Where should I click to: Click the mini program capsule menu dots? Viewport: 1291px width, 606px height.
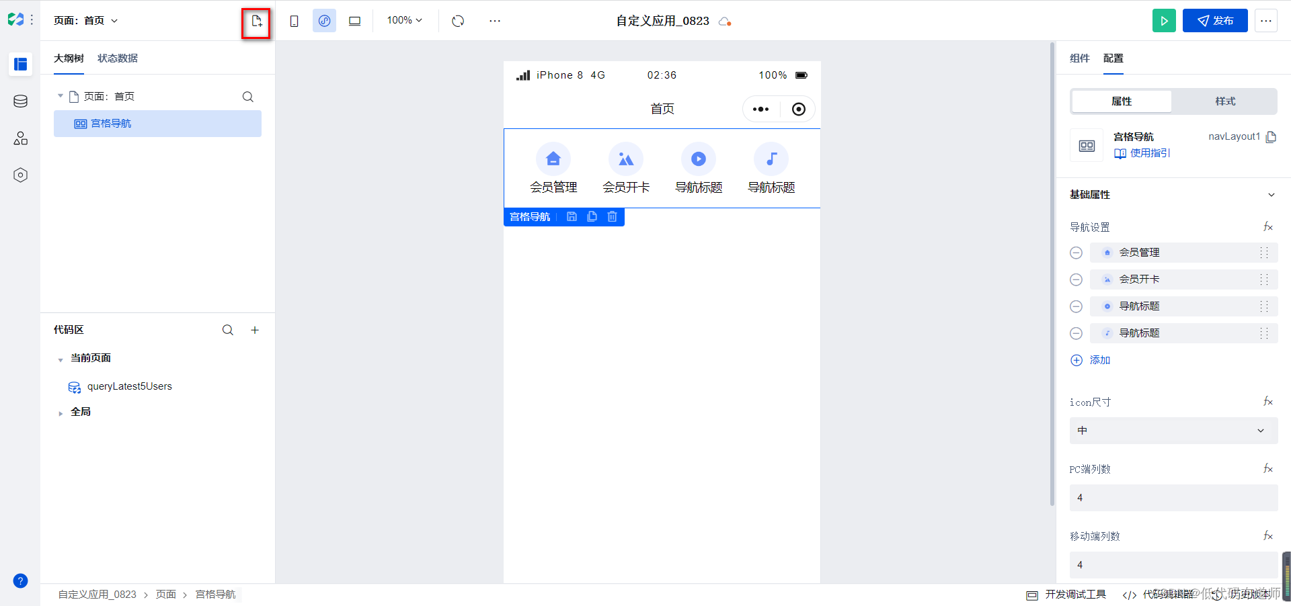[760, 109]
